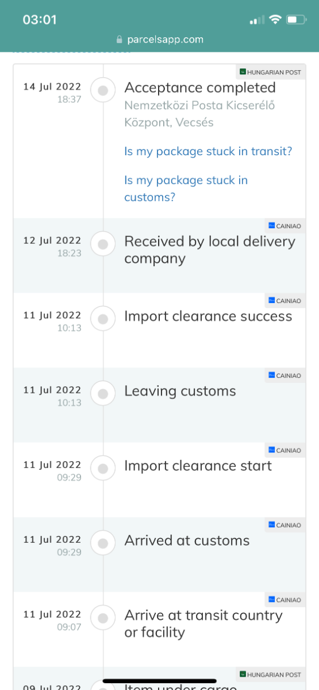Select the timeline dot for Import clearance start
Image resolution: width=319 pixels, height=690 pixels.
point(103,469)
